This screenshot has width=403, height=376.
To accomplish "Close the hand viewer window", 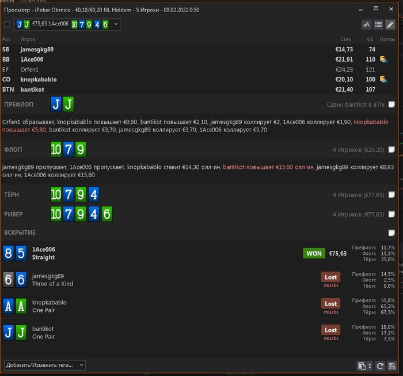I will coord(391,9).
